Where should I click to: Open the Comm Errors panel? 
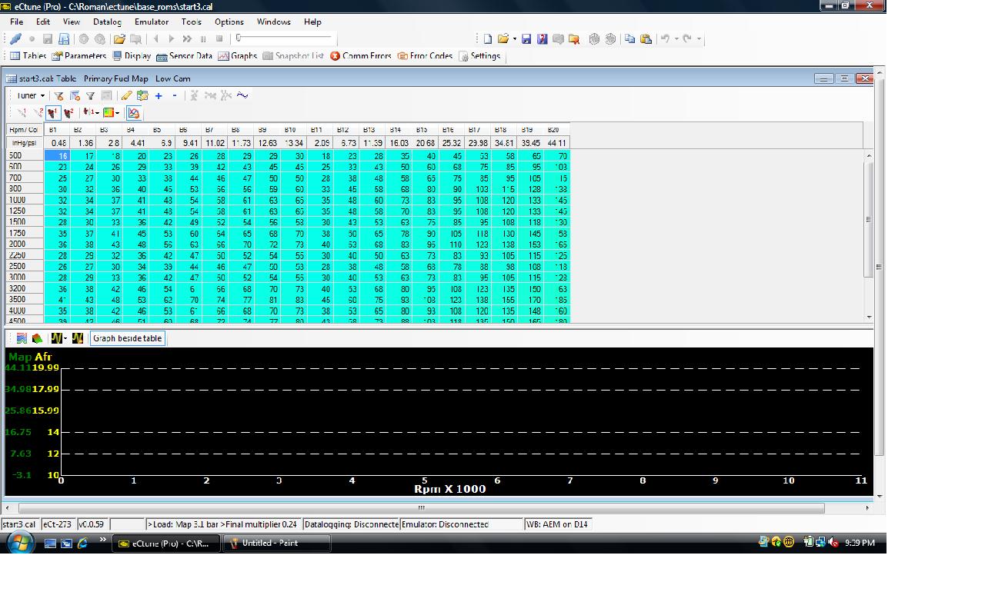point(361,55)
